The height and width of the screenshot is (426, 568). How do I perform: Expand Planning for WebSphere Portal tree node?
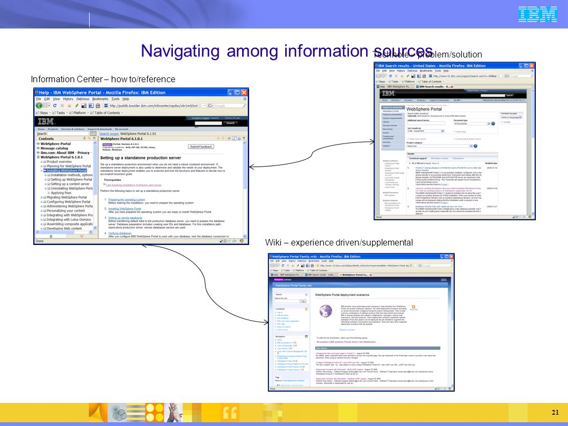[x=42, y=166]
